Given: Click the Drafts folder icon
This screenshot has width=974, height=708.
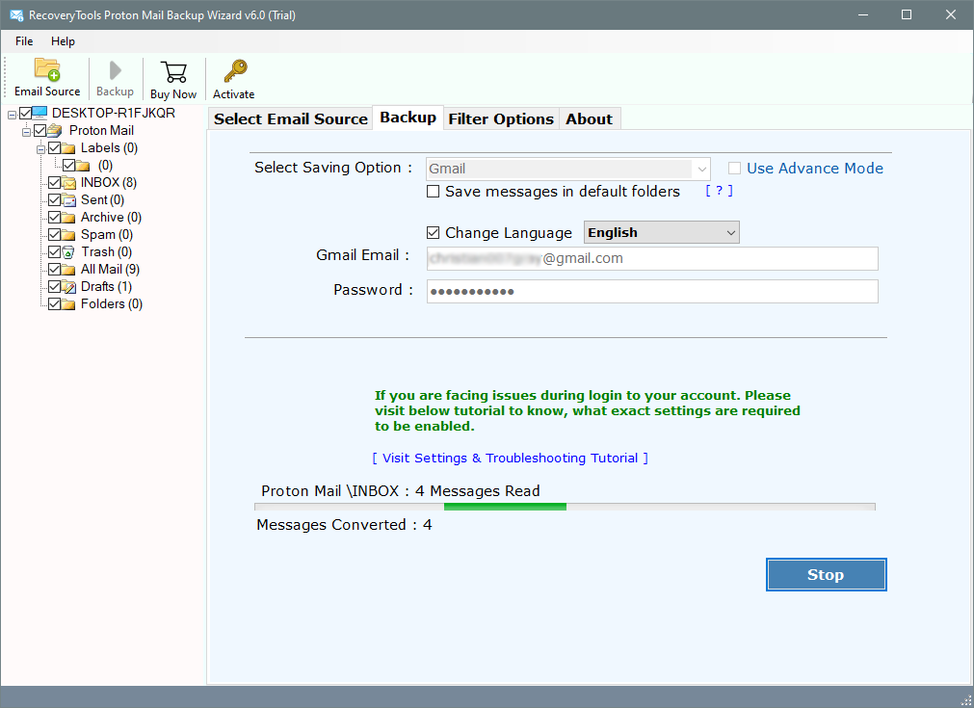Looking at the screenshot, I should pos(68,286).
